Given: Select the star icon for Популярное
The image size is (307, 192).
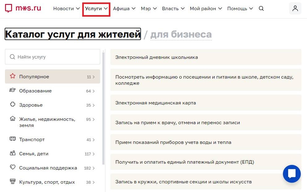Looking at the screenshot, I should point(13,76).
